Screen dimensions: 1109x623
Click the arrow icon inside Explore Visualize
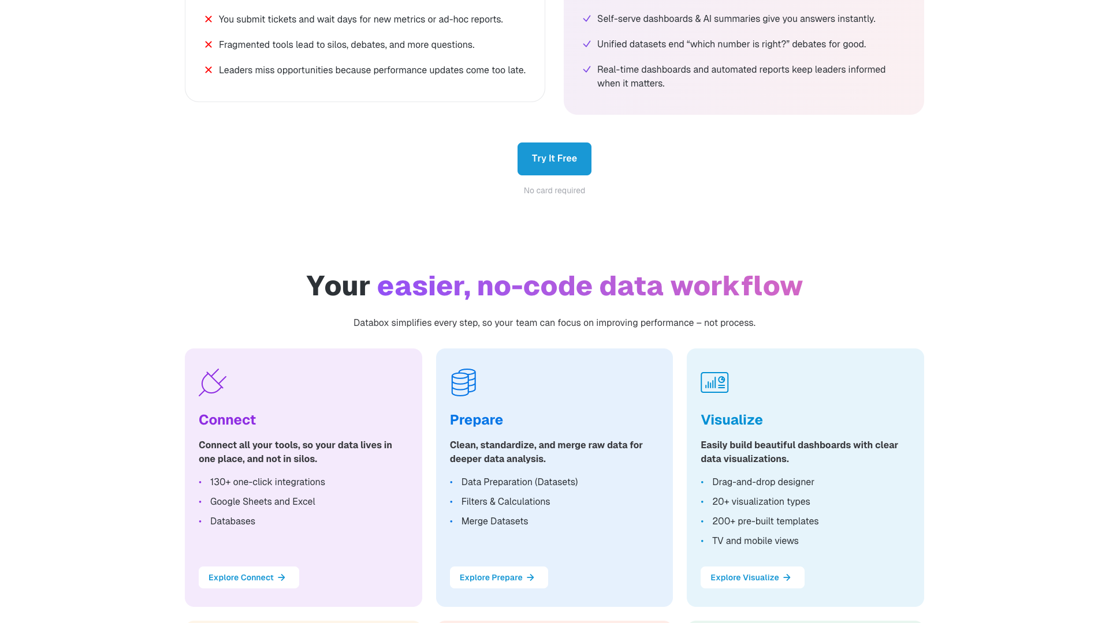[787, 577]
